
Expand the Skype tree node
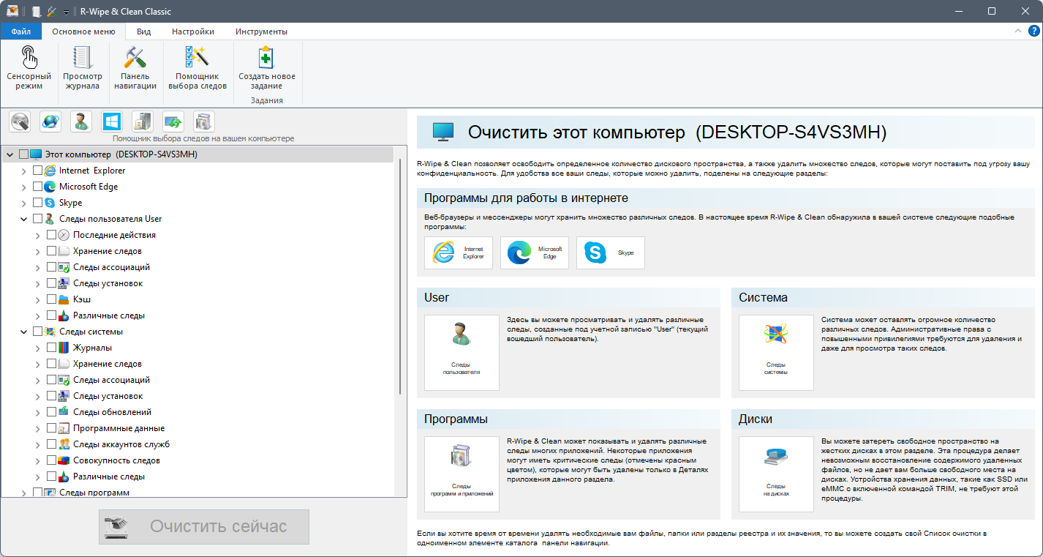(24, 203)
